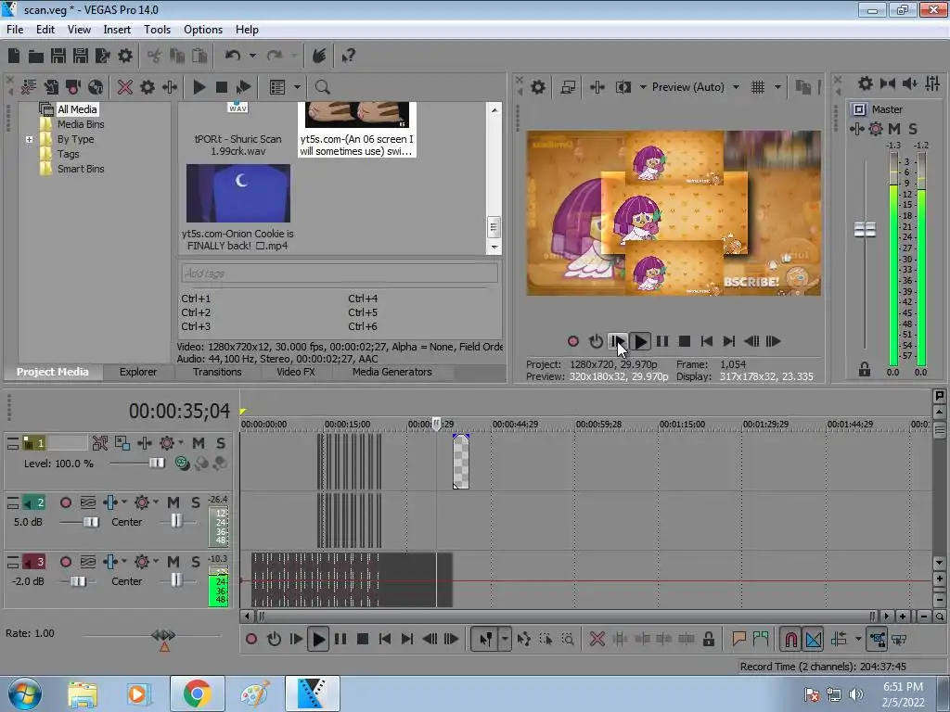The height and width of the screenshot is (712, 950).
Task: Open the split screen view dropdown arrow
Action: pos(643,87)
